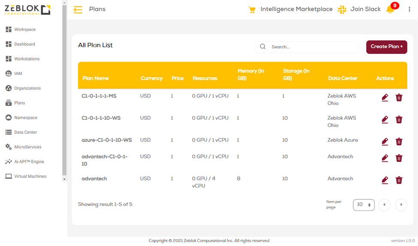Click into the plan search field

313,47
